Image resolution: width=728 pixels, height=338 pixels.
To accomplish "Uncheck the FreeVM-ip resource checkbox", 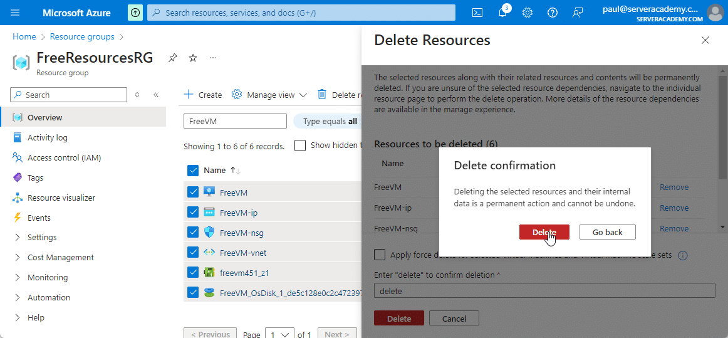I will (193, 213).
